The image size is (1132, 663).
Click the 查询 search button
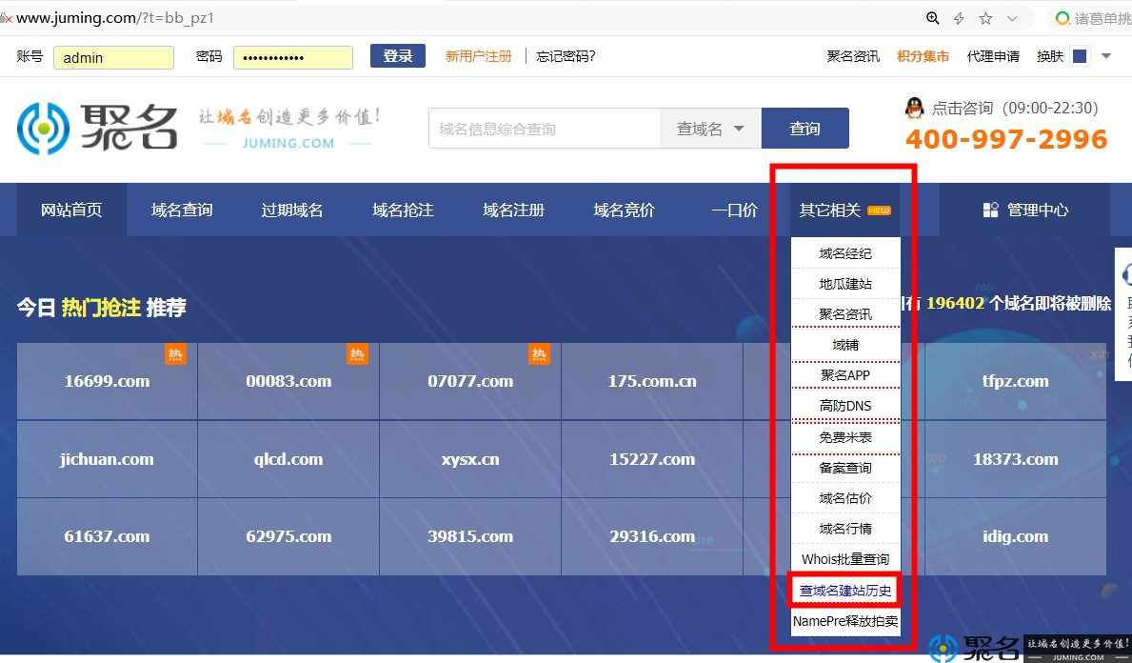tap(804, 129)
